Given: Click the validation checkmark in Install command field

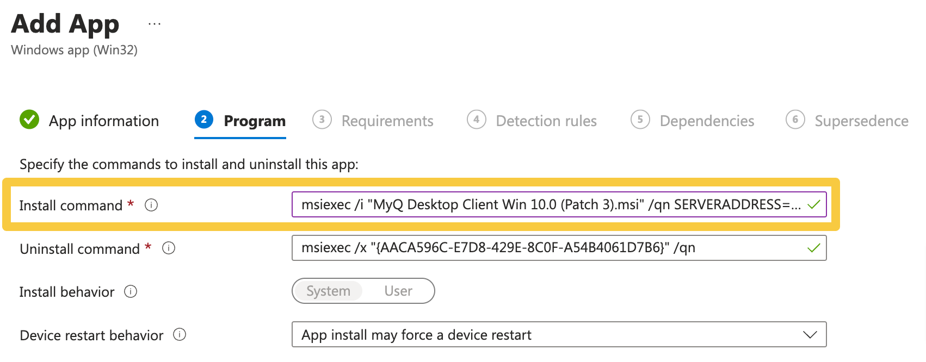Looking at the screenshot, I should pos(813,205).
